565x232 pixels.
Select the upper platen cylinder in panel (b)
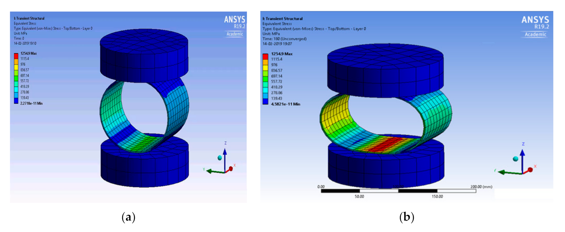(x=385, y=70)
